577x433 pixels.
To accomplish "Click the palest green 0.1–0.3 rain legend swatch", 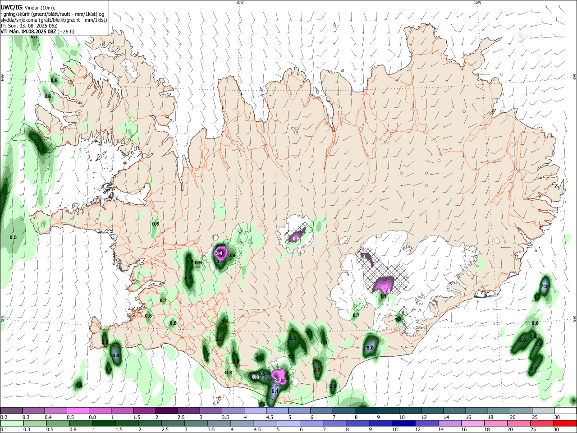I will [x=11, y=423].
